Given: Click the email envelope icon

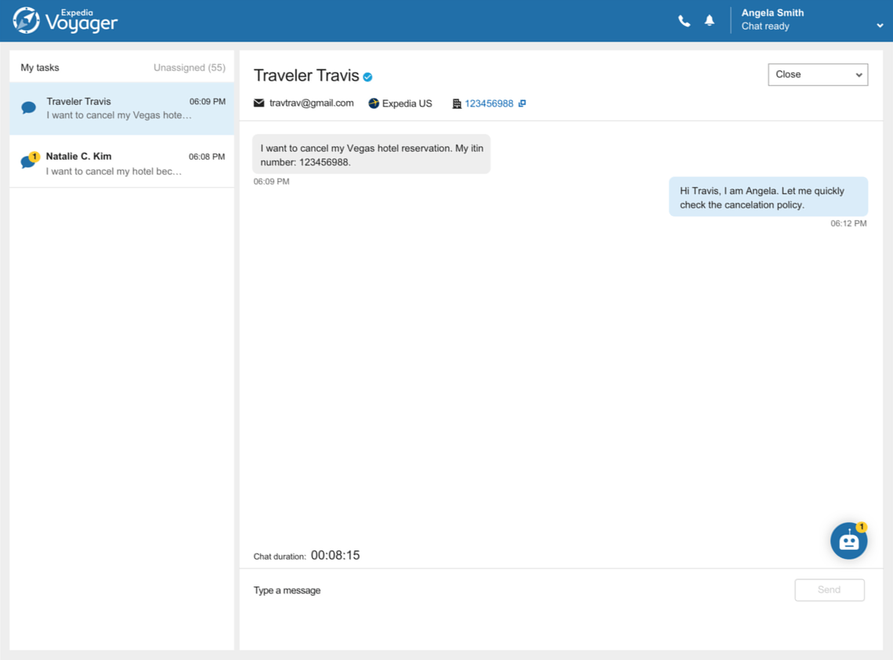Looking at the screenshot, I should tap(259, 103).
